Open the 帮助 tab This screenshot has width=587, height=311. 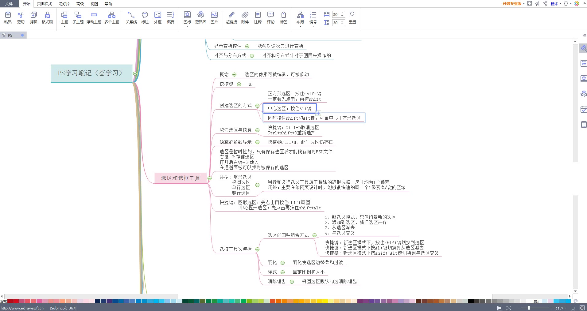tap(108, 4)
